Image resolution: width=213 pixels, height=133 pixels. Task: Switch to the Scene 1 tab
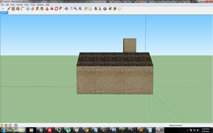pyautogui.click(x=4, y=12)
